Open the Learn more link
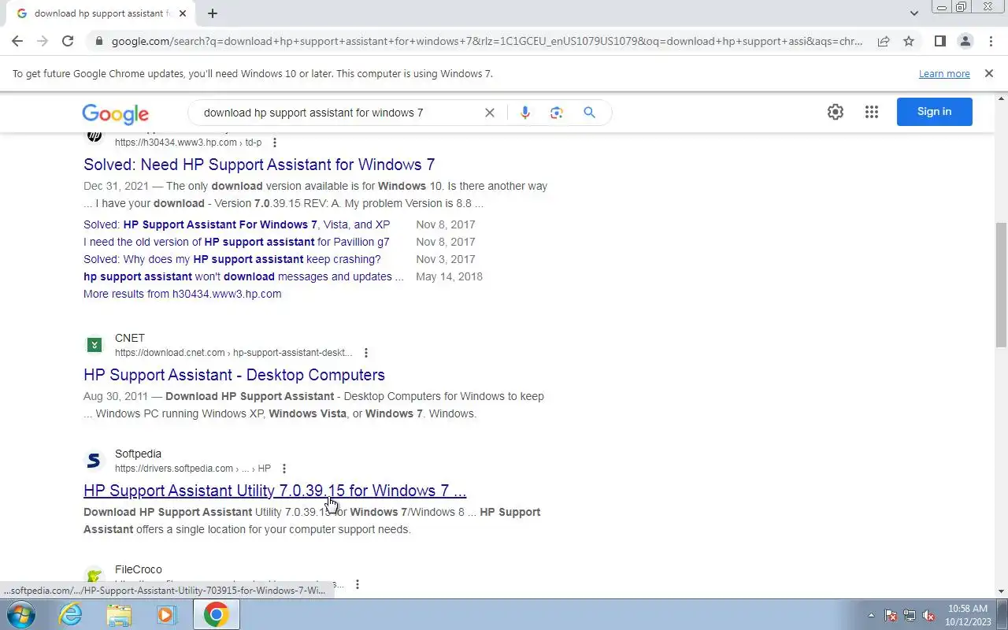This screenshot has width=1008, height=630. (944, 74)
